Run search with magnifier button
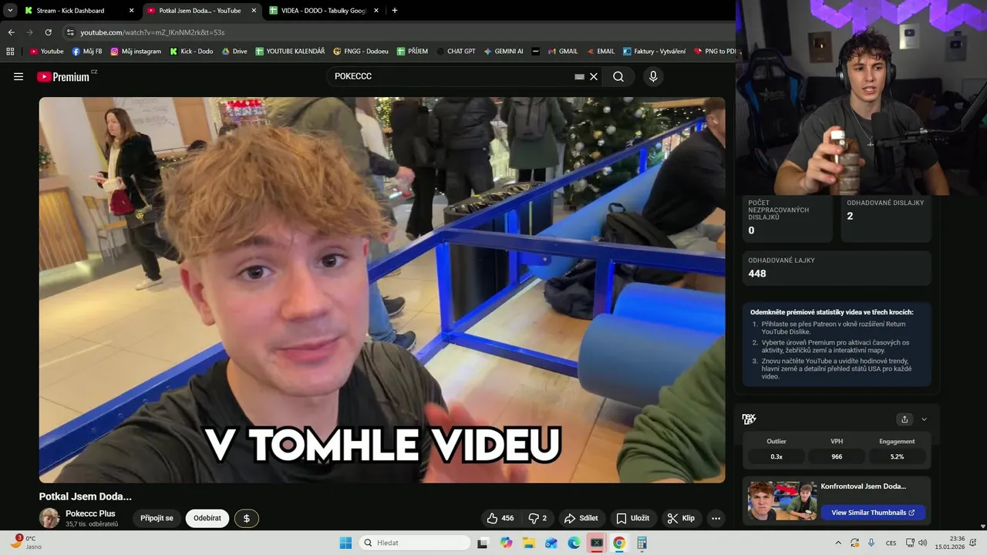The height and width of the screenshot is (555, 987). coord(618,76)
